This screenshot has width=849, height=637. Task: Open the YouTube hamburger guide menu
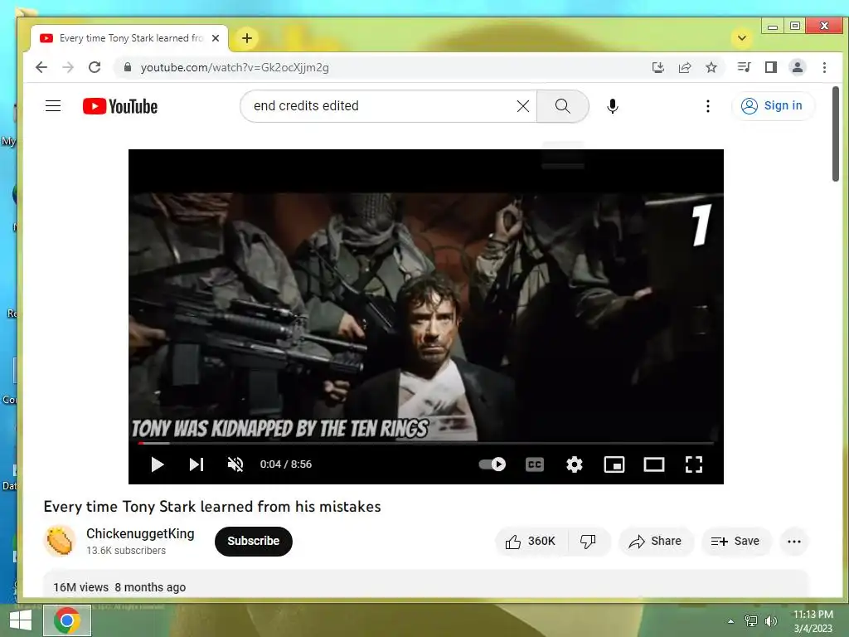click(x=53, y=105)
